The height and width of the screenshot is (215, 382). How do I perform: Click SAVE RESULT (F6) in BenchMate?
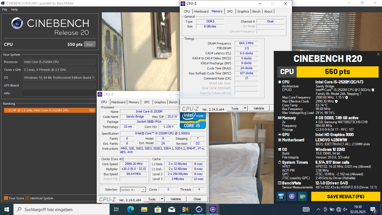[x=346, y=197]
